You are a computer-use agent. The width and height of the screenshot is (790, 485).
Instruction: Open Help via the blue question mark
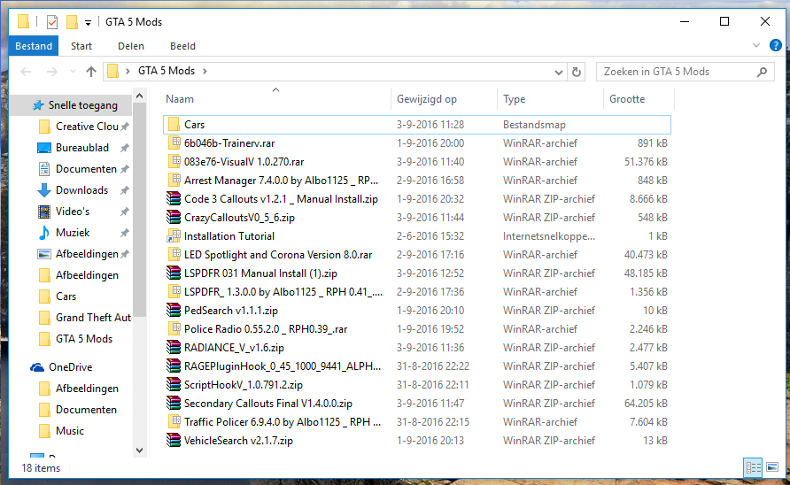pyautogui.click(x=776, y=45)
